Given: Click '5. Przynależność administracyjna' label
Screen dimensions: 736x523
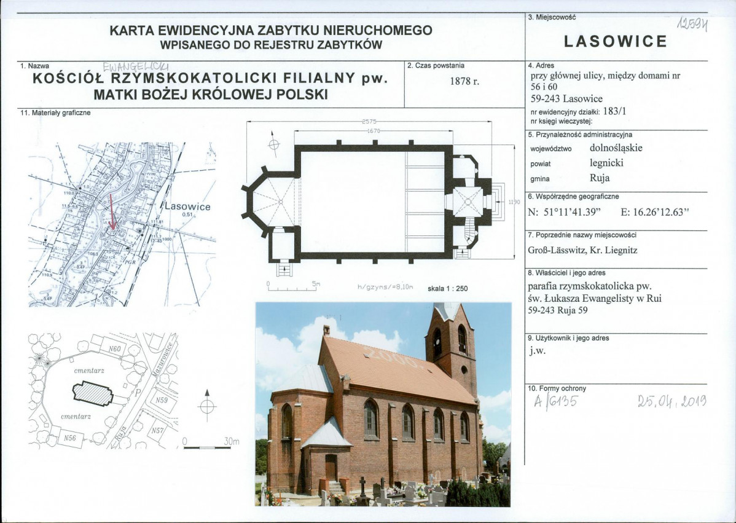Looking at the screenshot, I should click(580, 135).
